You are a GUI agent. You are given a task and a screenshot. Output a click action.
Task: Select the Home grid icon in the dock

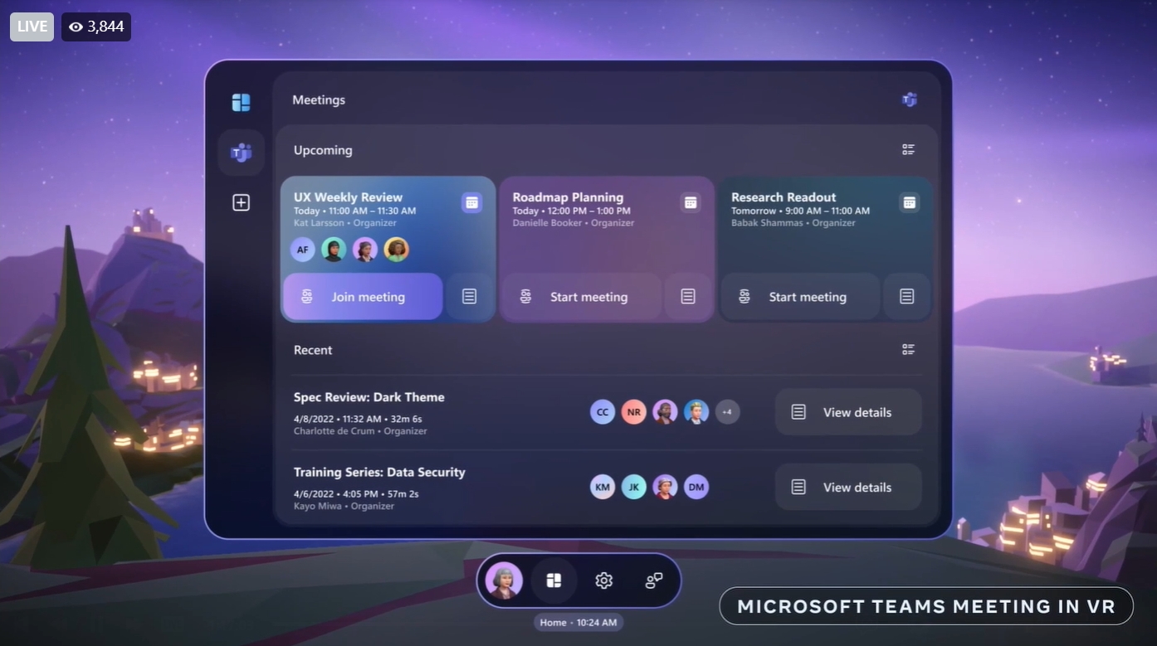click(554, 580)
